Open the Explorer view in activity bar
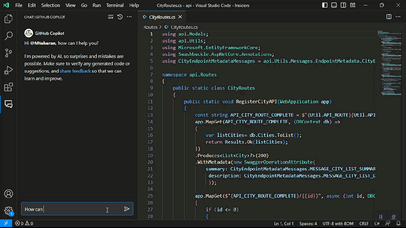 [x=8, y=19]
